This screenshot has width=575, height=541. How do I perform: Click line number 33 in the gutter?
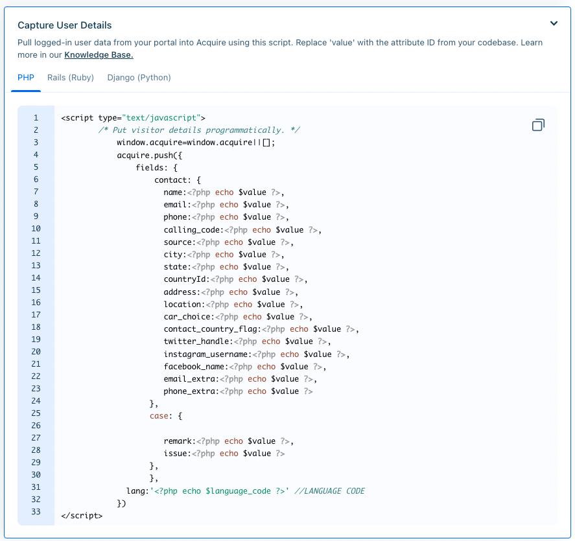coord(36,512)
